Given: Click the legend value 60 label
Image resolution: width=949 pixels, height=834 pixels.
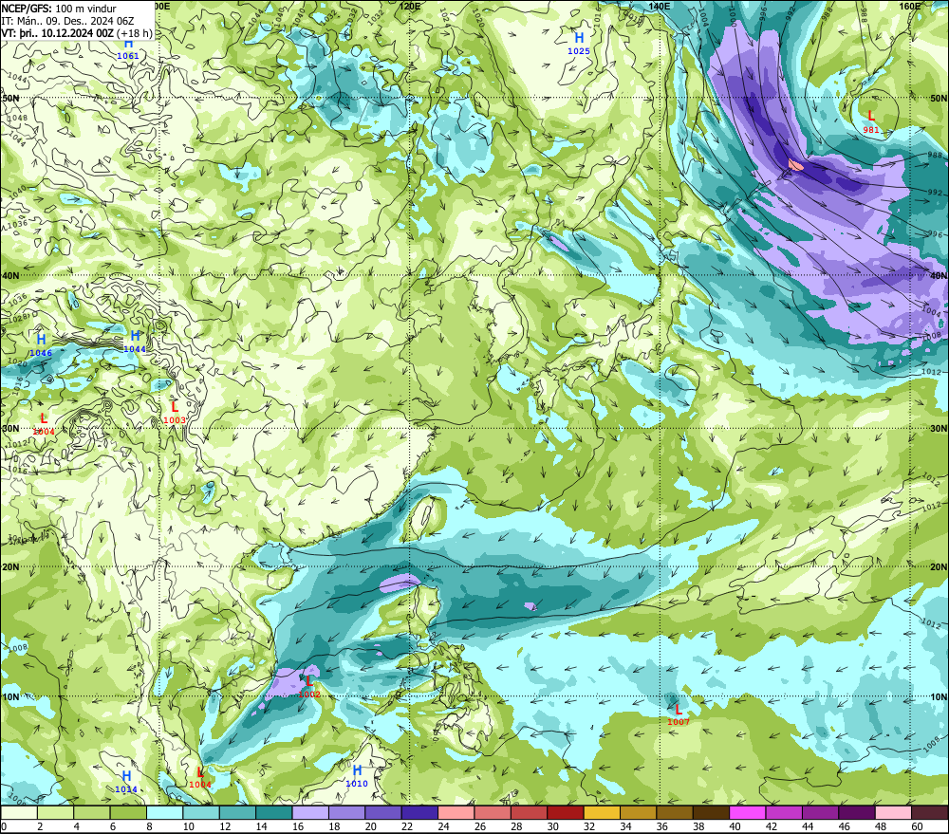Looking at the screenshot, I should (918, 826).
